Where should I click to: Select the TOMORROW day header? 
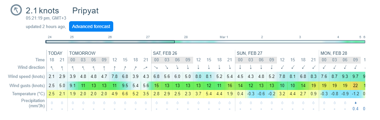pyautogui.click(x=82, y=53)
